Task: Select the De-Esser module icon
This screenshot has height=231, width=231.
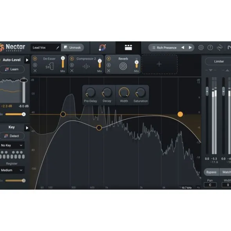Action: pyautogui.click(x=49, y=66)
